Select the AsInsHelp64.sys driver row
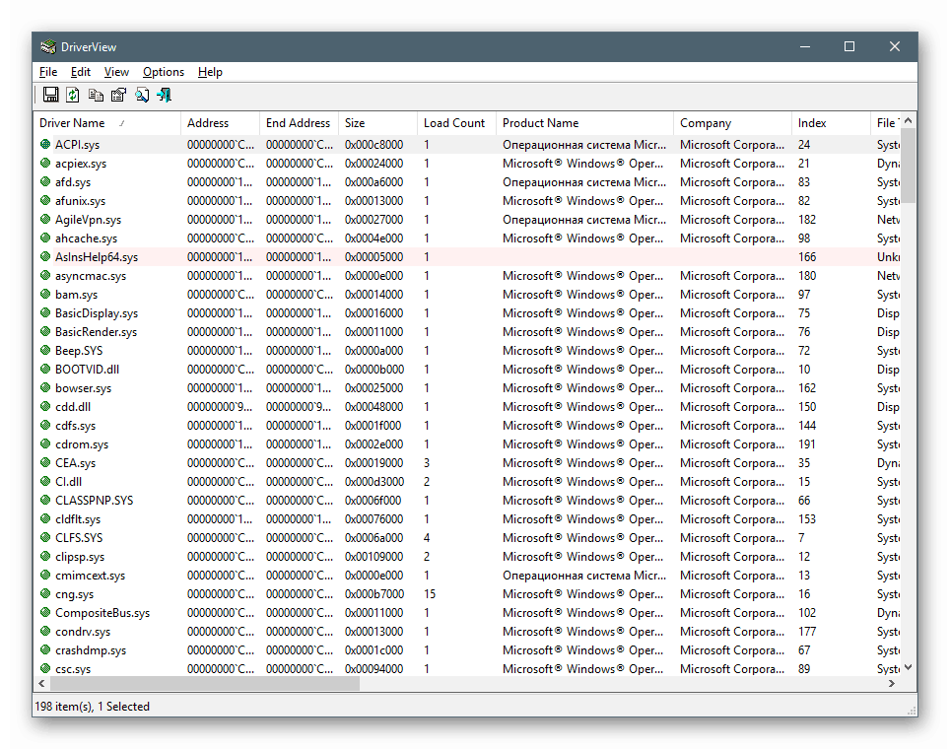The image size is (950, 749). 97,257
